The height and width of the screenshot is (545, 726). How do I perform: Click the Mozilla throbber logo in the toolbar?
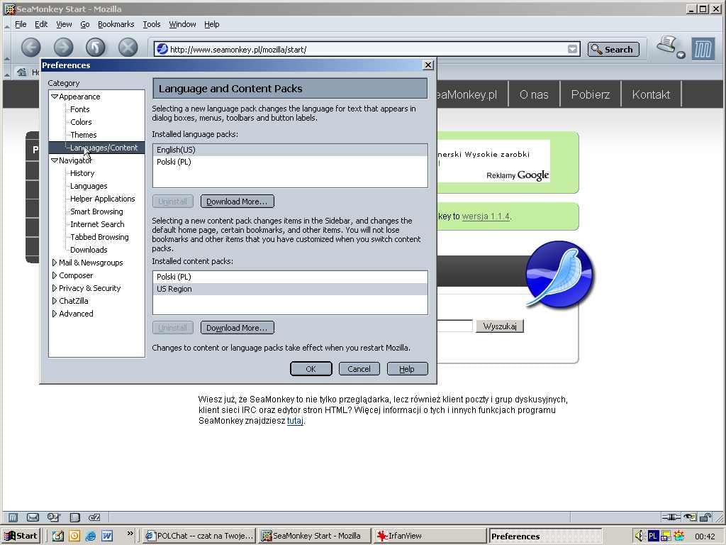coord(703,49)
